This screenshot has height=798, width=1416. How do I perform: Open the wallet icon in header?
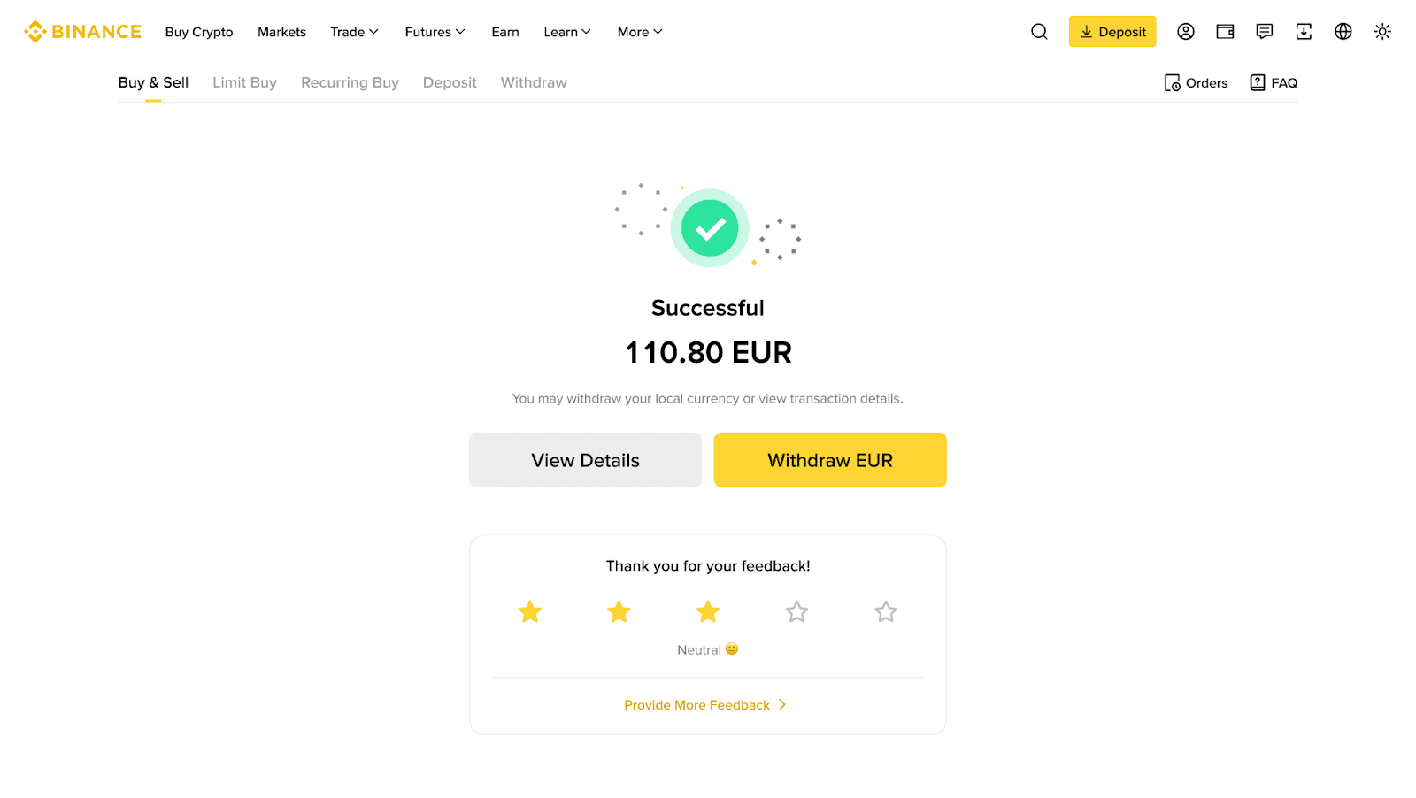click(1225, 32)
